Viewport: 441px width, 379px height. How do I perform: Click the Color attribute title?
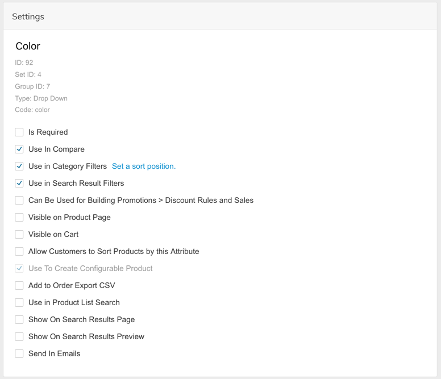28,46
